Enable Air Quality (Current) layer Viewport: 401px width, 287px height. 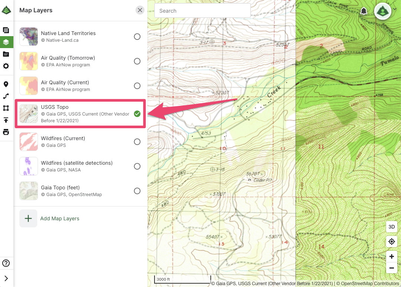coord(137,86)
